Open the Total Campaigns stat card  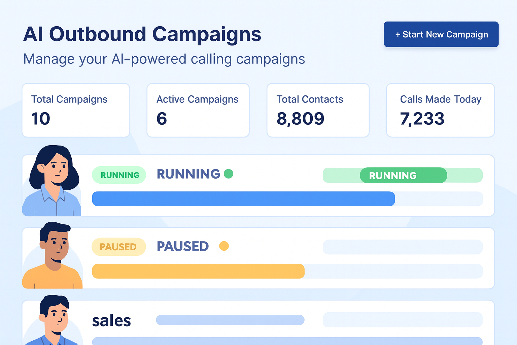click(76, 110)
